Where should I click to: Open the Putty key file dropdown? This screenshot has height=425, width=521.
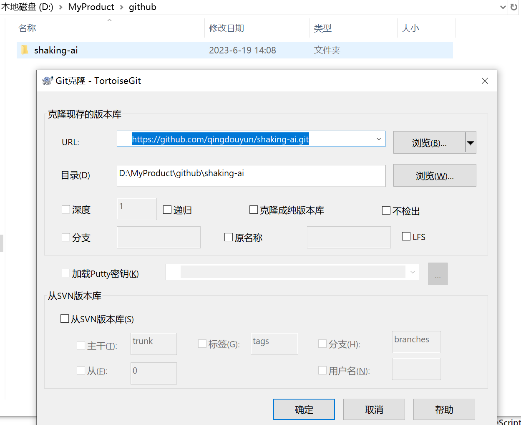point(413,272)
